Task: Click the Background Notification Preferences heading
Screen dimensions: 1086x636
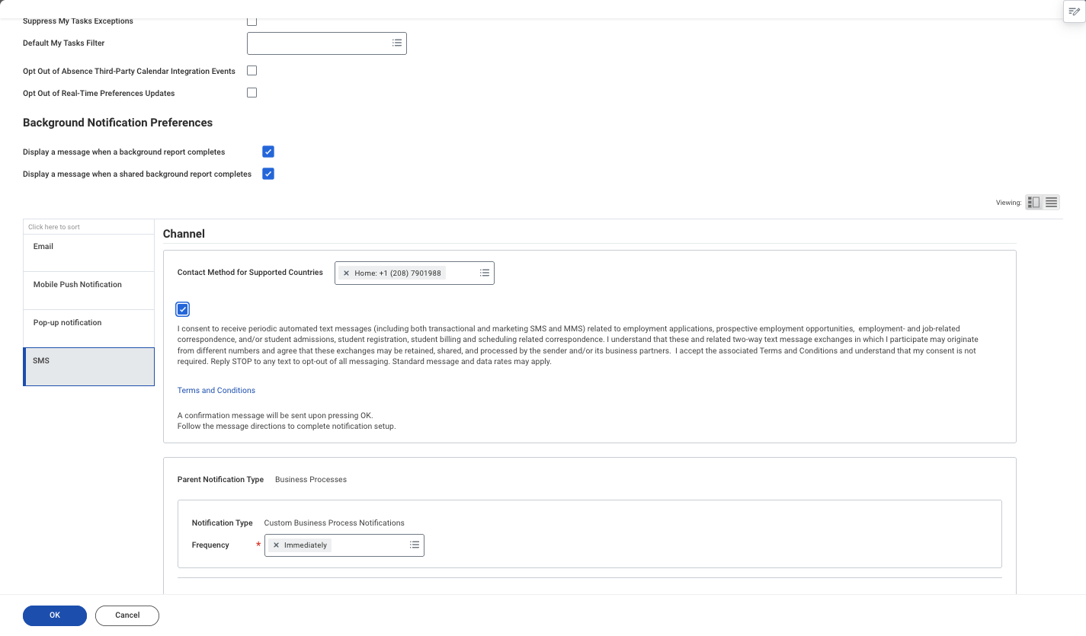Action: tap(117, 123)
